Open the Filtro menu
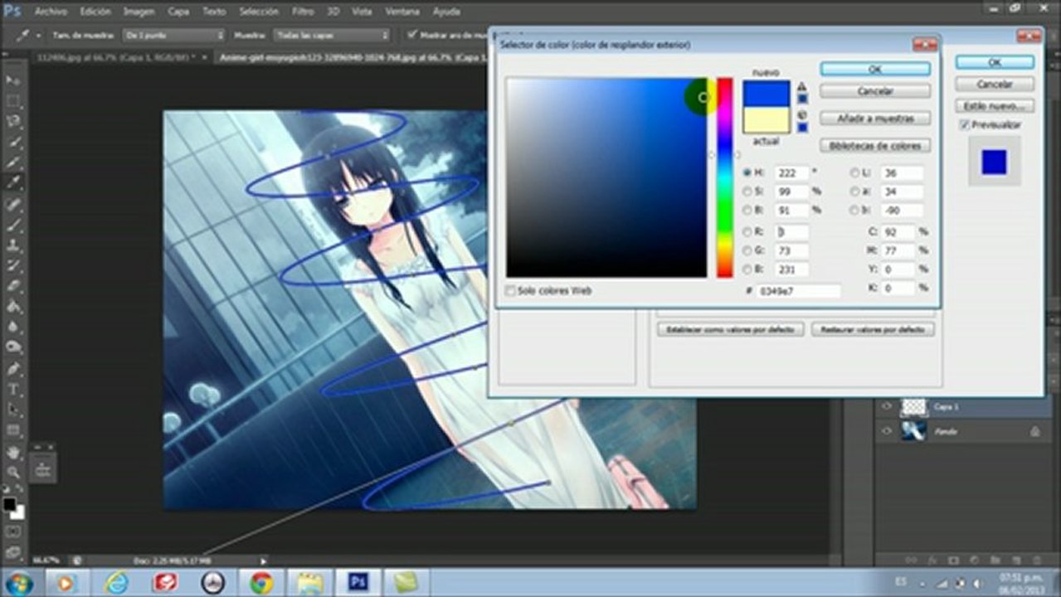 point(303,12)
